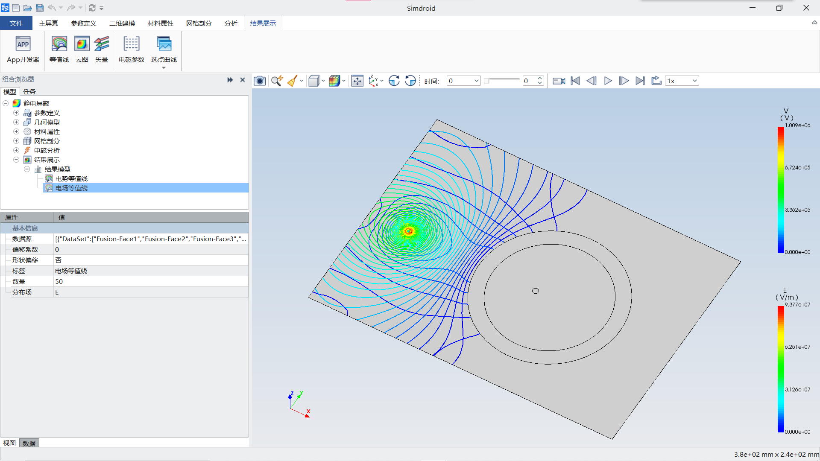Expand the 参数定义 tree node

click(16, 113)
